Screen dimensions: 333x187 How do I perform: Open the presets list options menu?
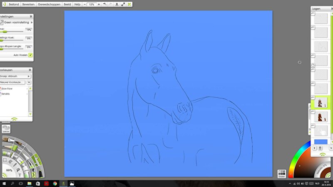click(x=29, y=82)
